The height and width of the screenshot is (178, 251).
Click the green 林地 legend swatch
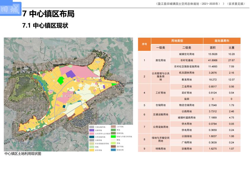[114, 130]
